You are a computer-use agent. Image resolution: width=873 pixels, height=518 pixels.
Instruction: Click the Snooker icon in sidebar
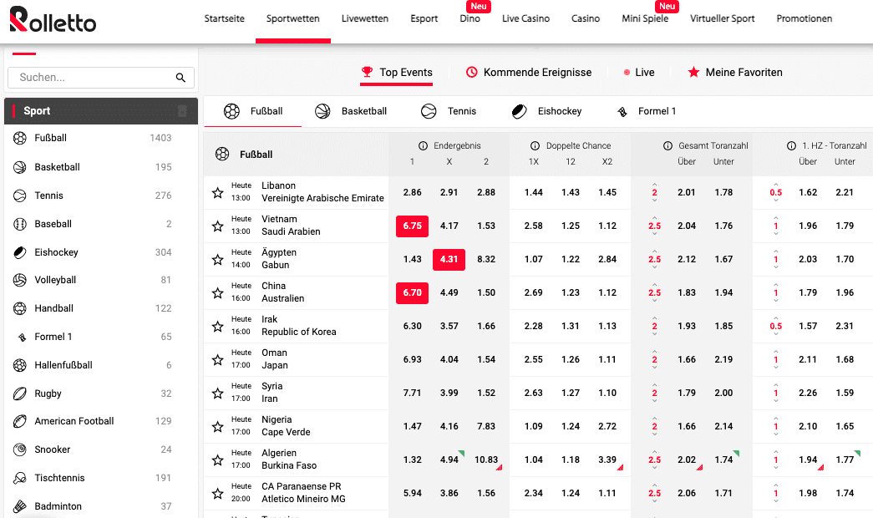[20, 449]
